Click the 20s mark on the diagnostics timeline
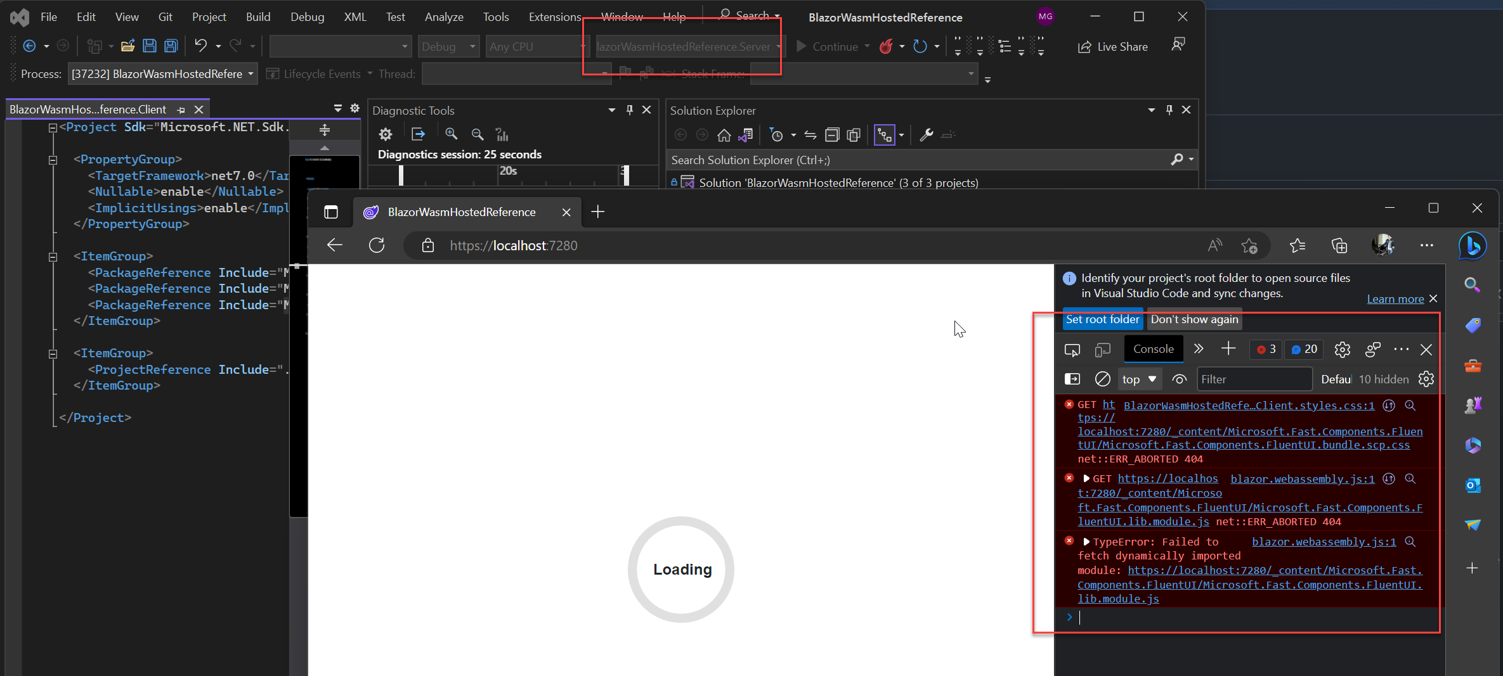Image resolution: width=1503 pixels, height=676 pixels. [507, 171]
